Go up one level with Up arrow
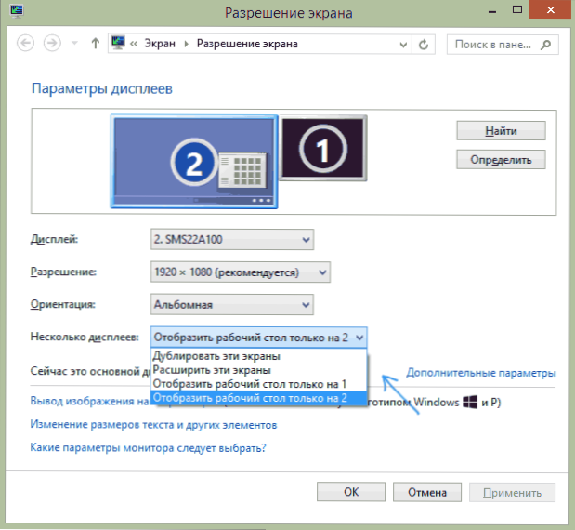575x530 pixels. [x=96, y=44]
